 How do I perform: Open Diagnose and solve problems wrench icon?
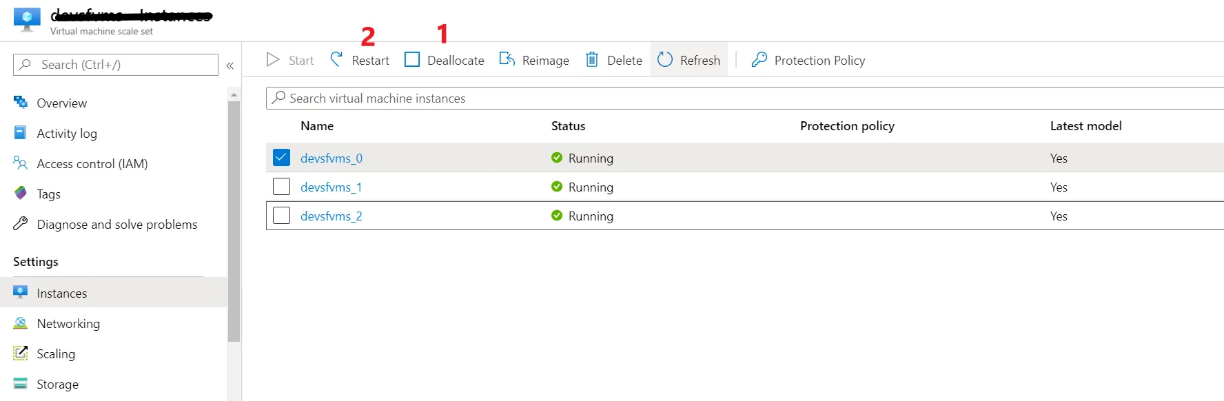point(21,224)
